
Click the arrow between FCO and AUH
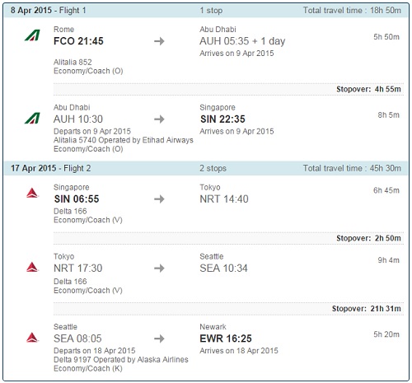click(x=159, y=41)
